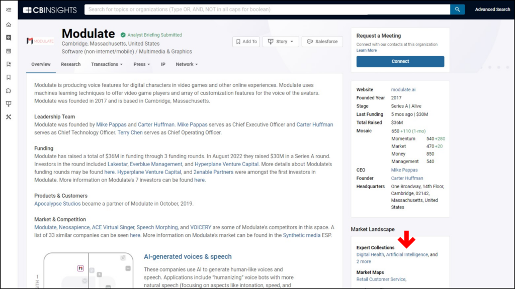
Task: Click the magnifying glass search button
Action: (457, 10)
